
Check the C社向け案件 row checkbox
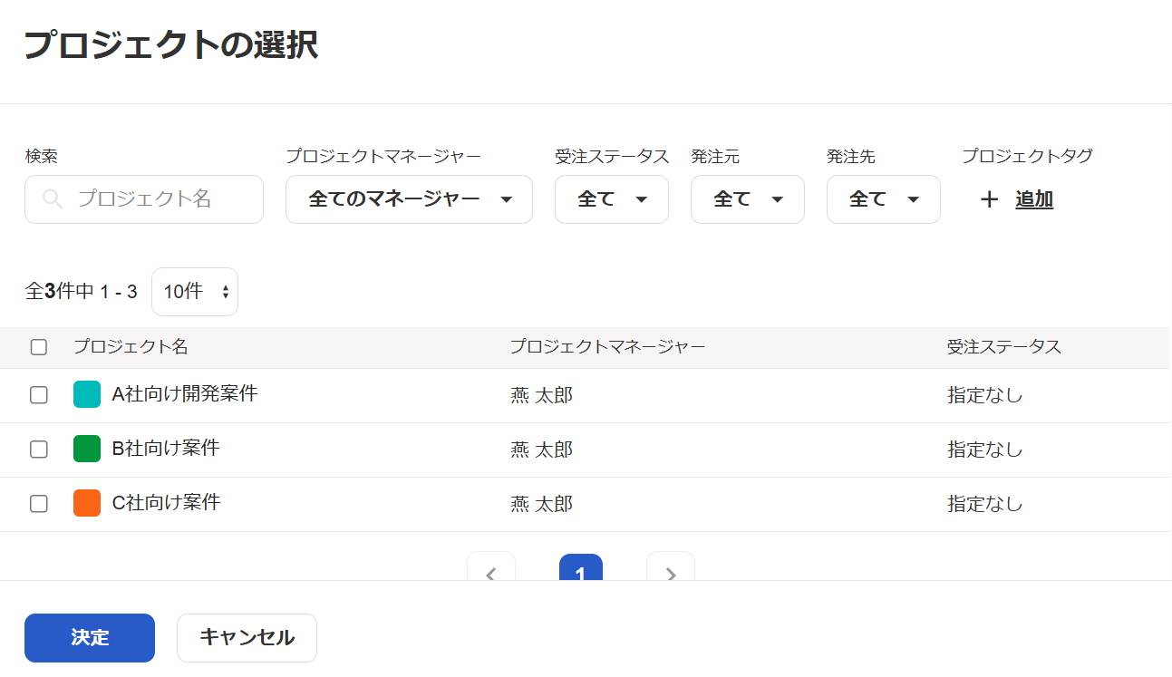click(x=39, y=504)
